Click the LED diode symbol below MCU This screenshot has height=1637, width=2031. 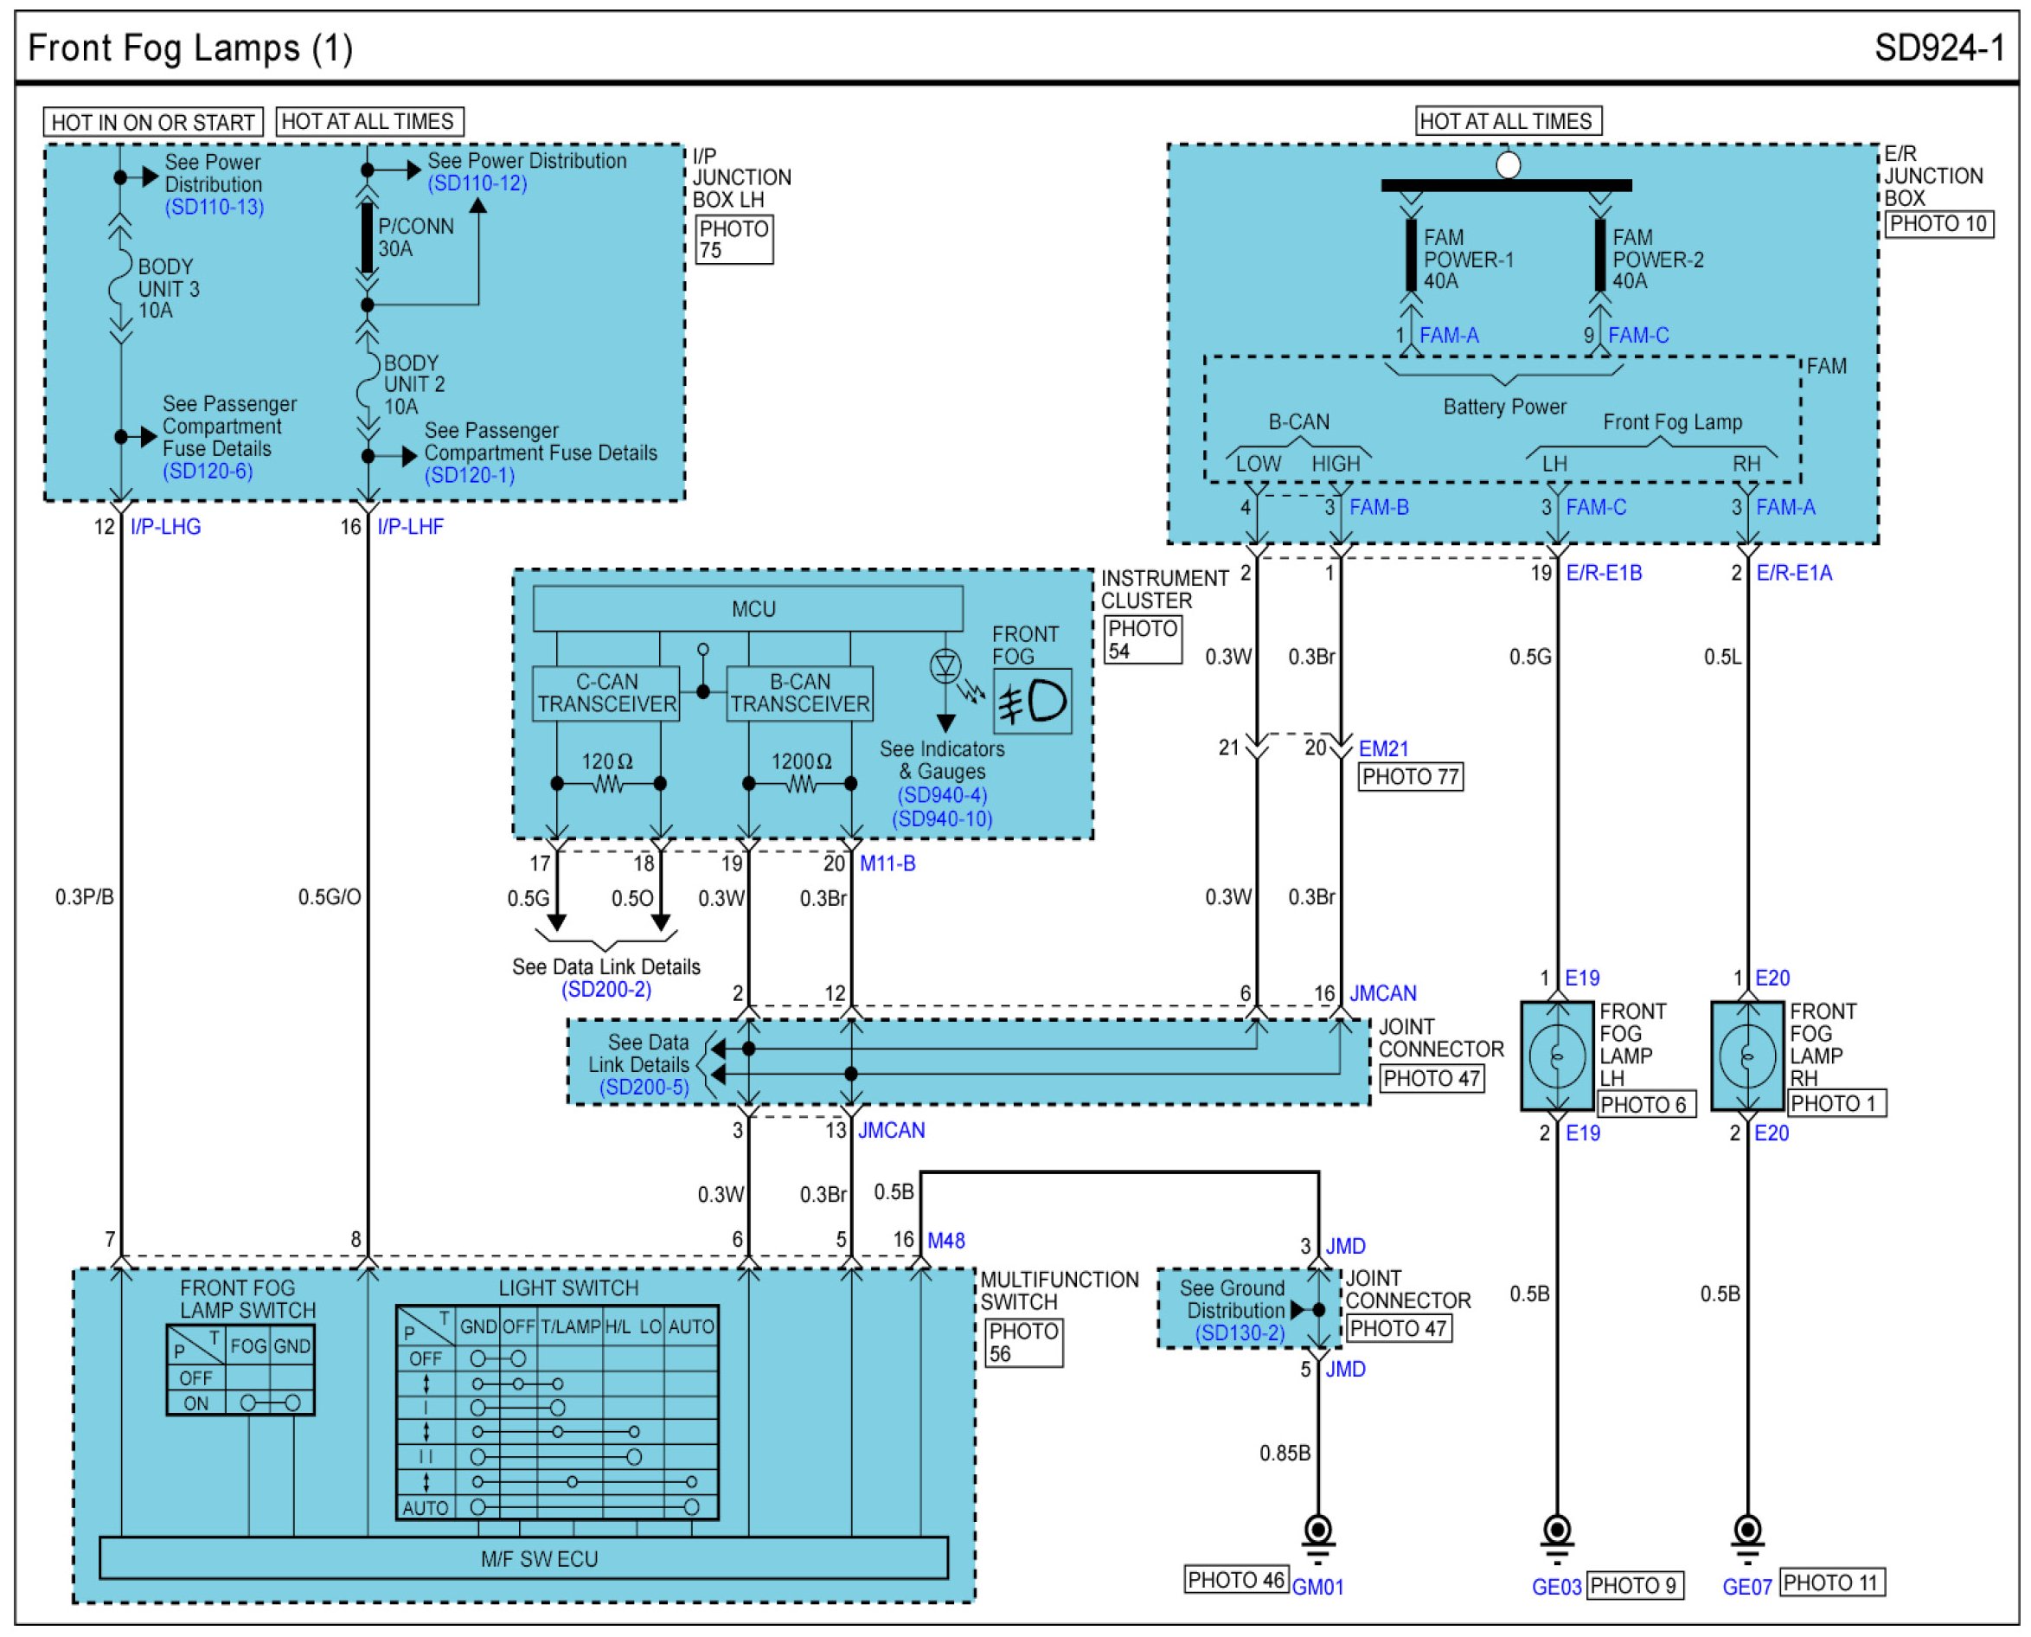coord(945,667)
